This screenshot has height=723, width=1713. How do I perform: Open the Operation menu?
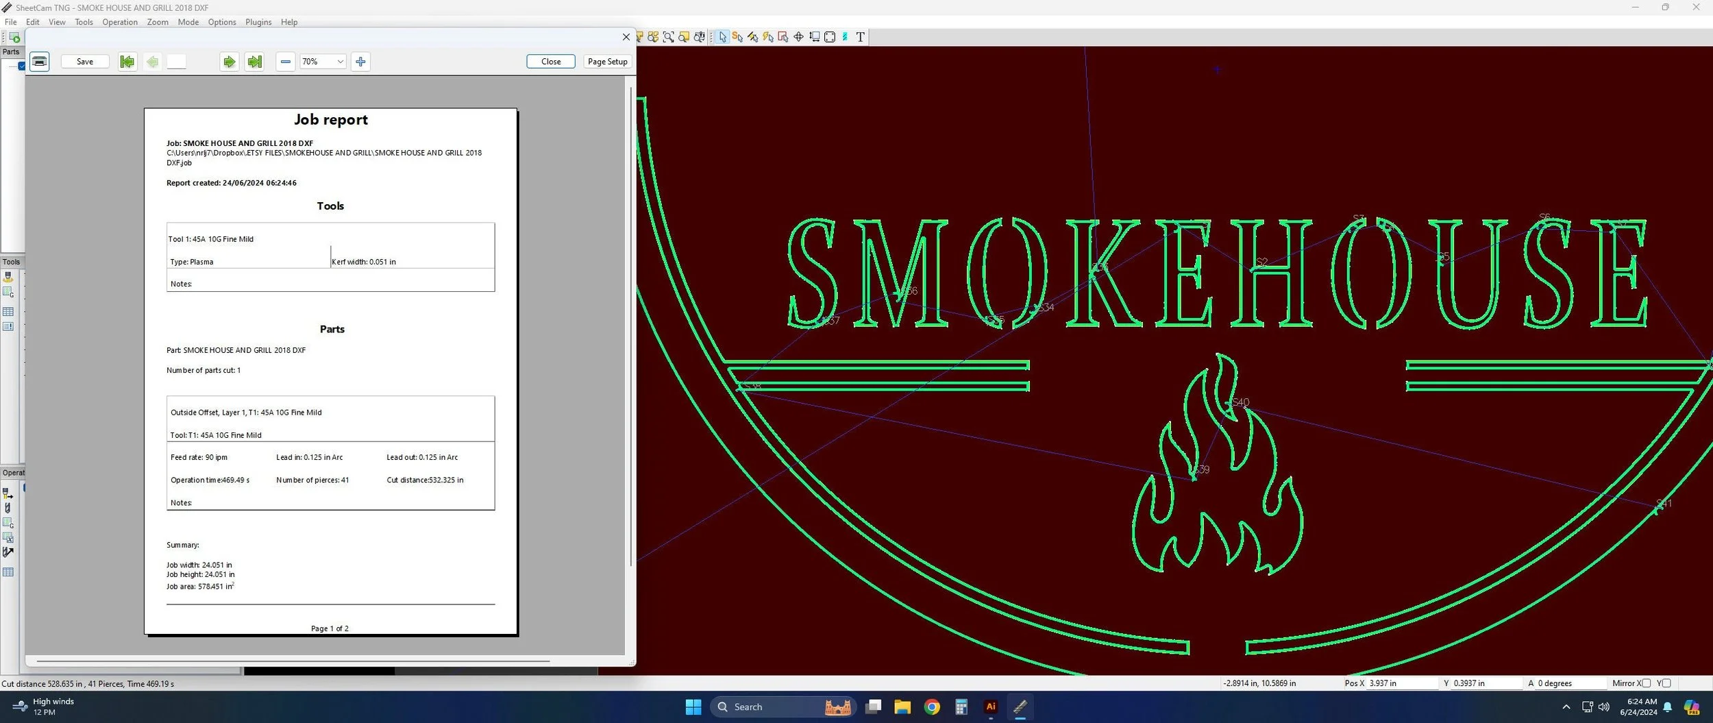coord(120,22)
